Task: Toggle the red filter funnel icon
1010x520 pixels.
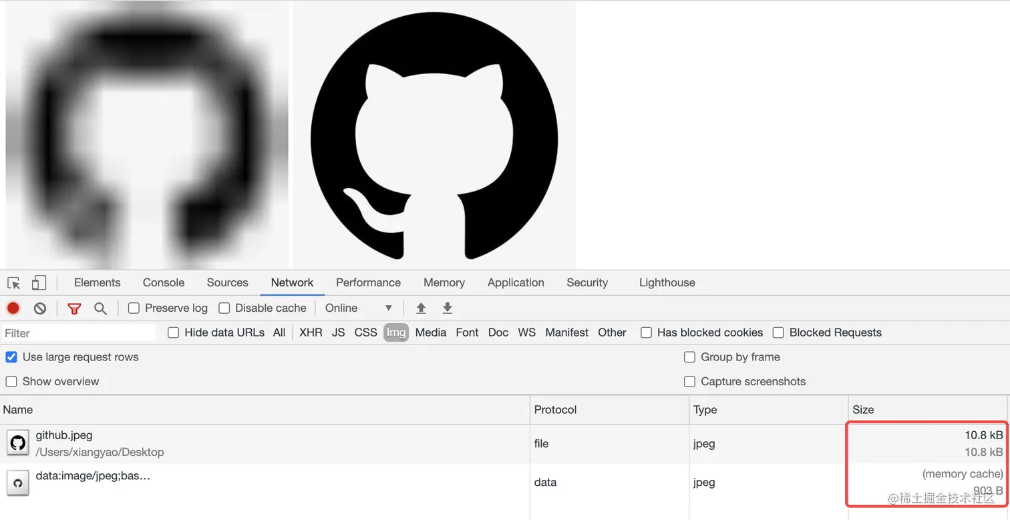Action: point(74,308)
